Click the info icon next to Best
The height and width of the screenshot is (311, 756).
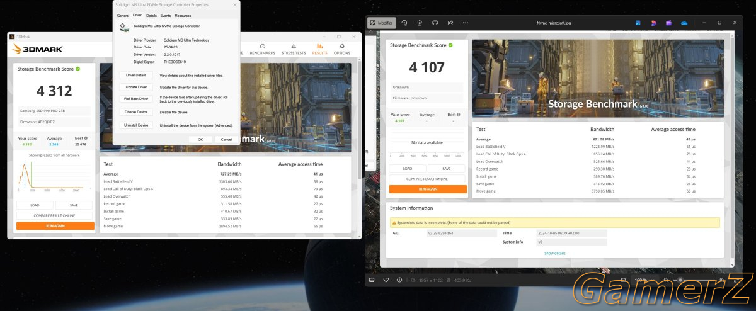pyautogui.click(x=86, y=138)
